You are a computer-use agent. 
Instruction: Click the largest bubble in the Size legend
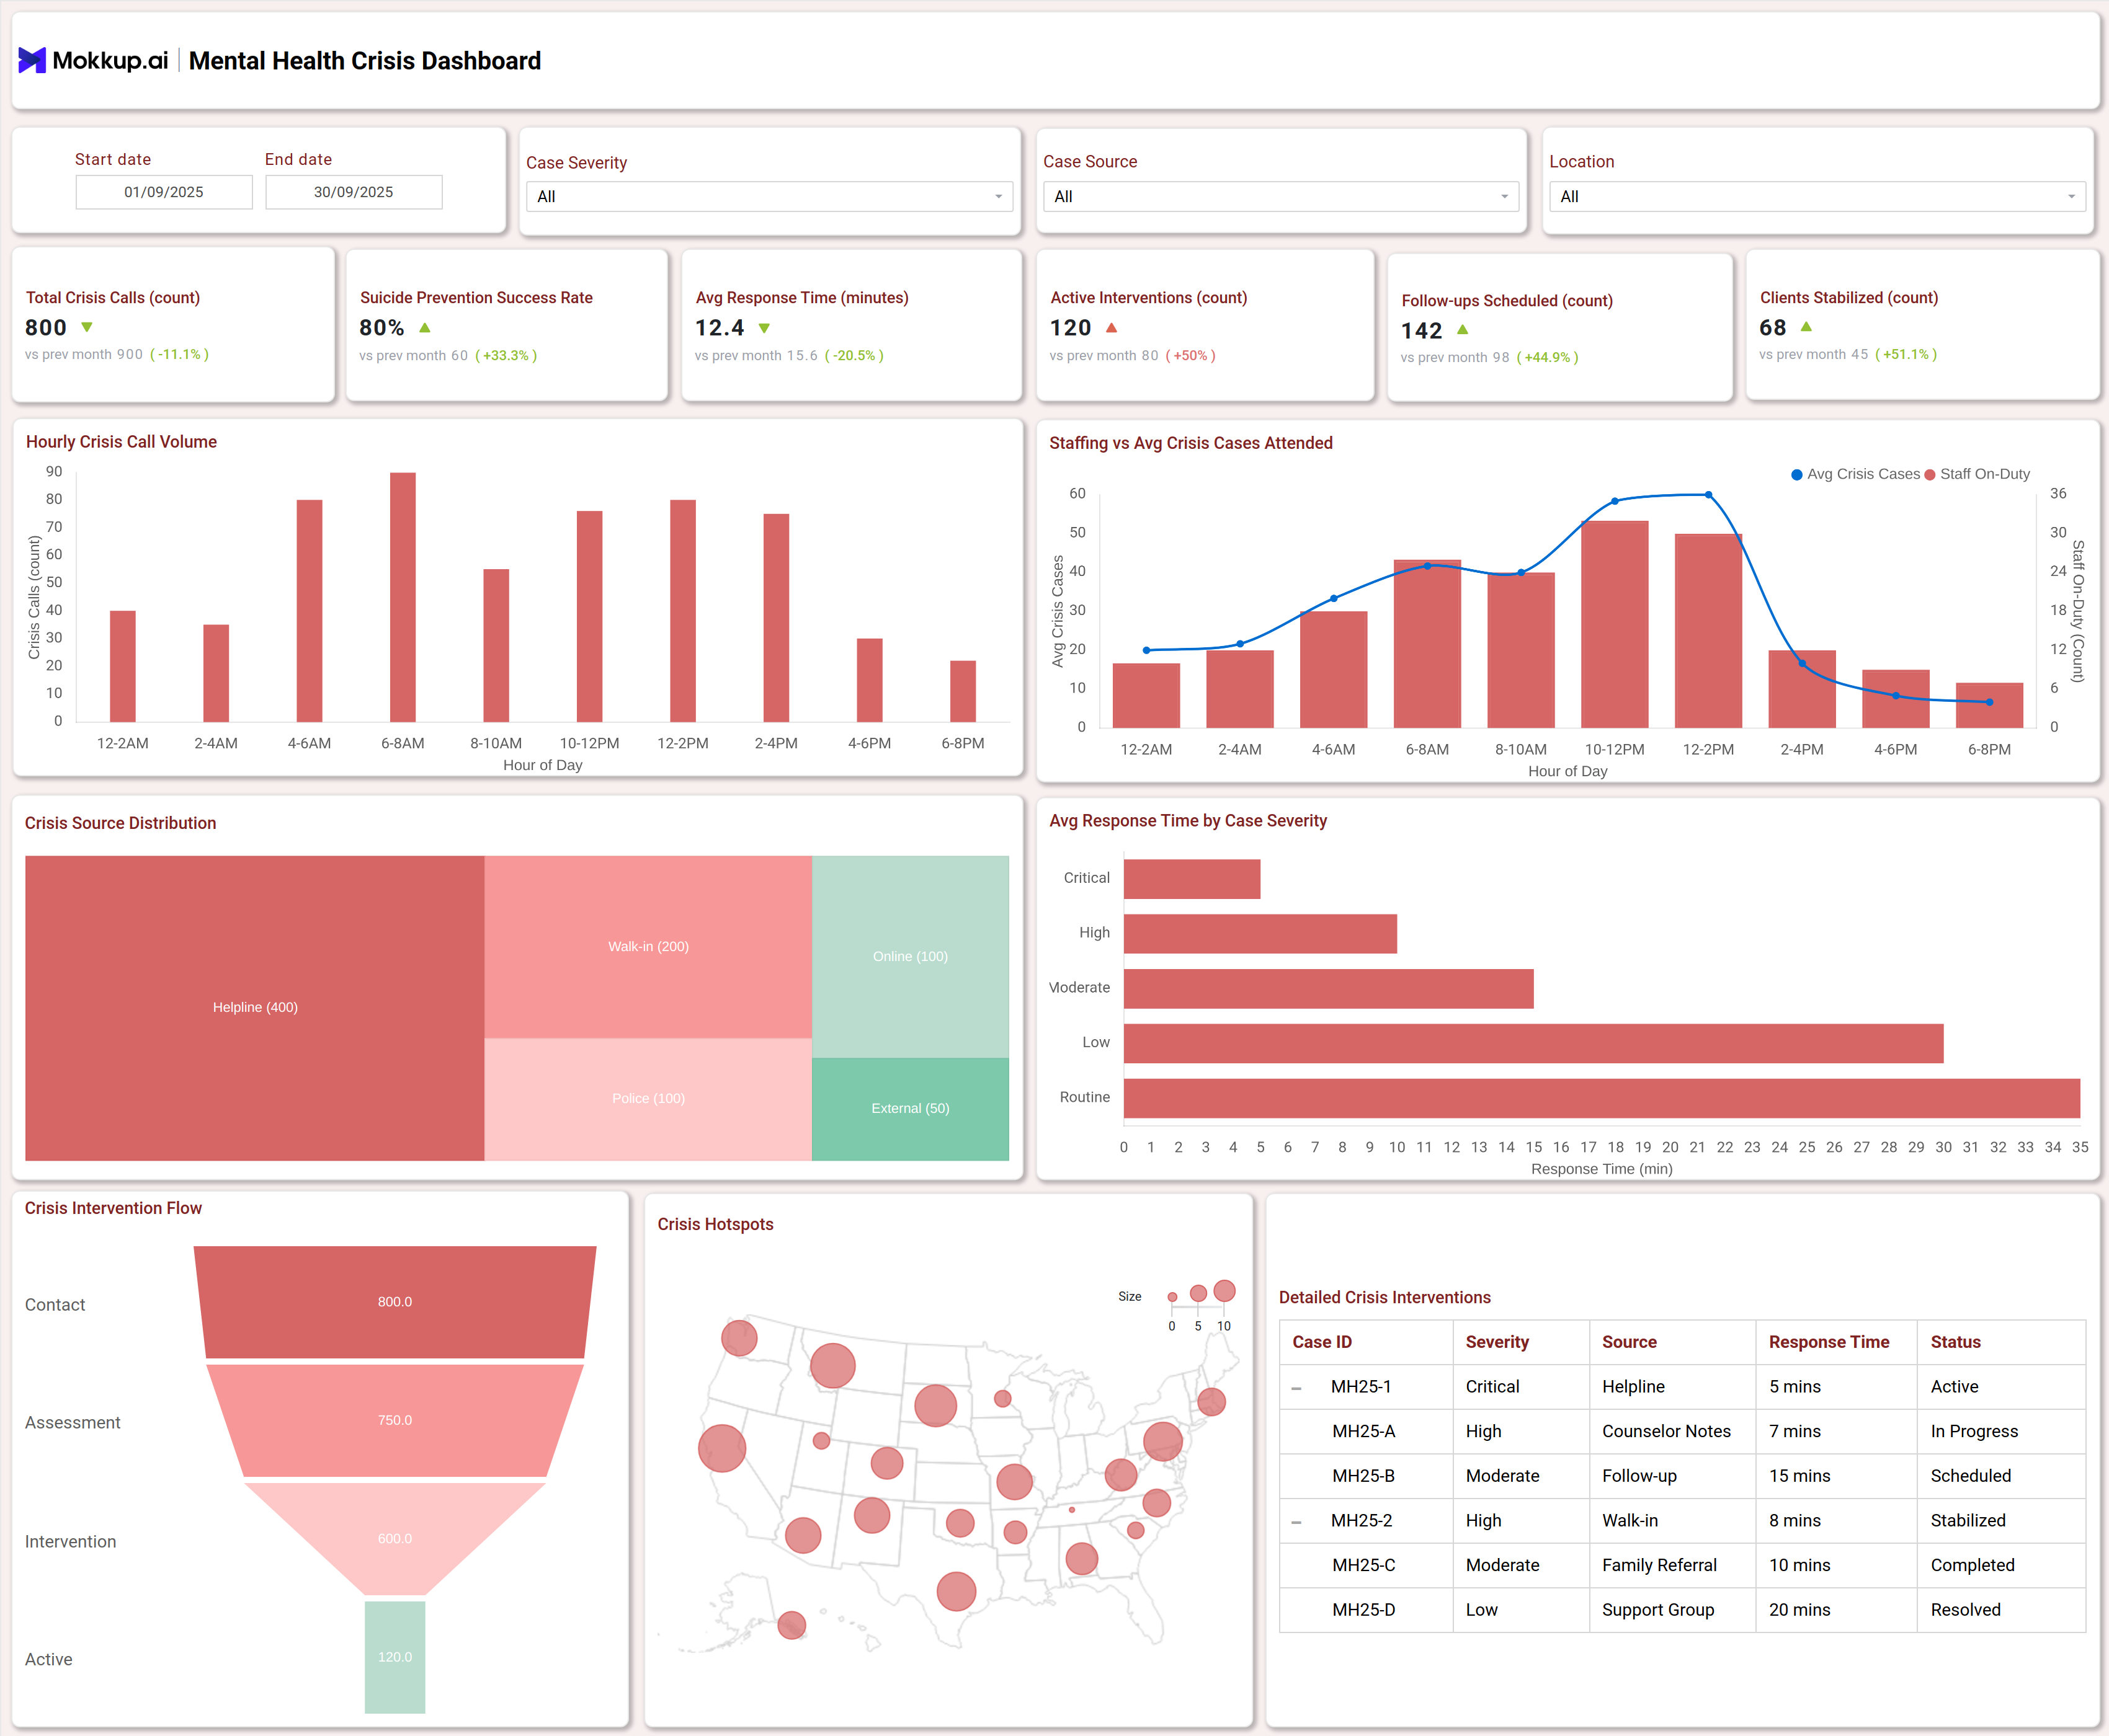pyautogui.click(x=1224, y=1291)
